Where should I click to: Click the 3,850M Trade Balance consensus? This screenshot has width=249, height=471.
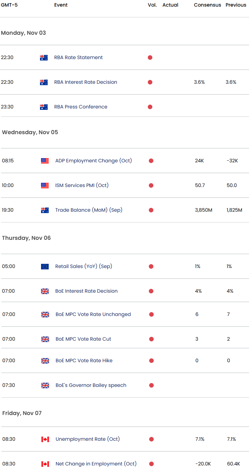(204, 210)
